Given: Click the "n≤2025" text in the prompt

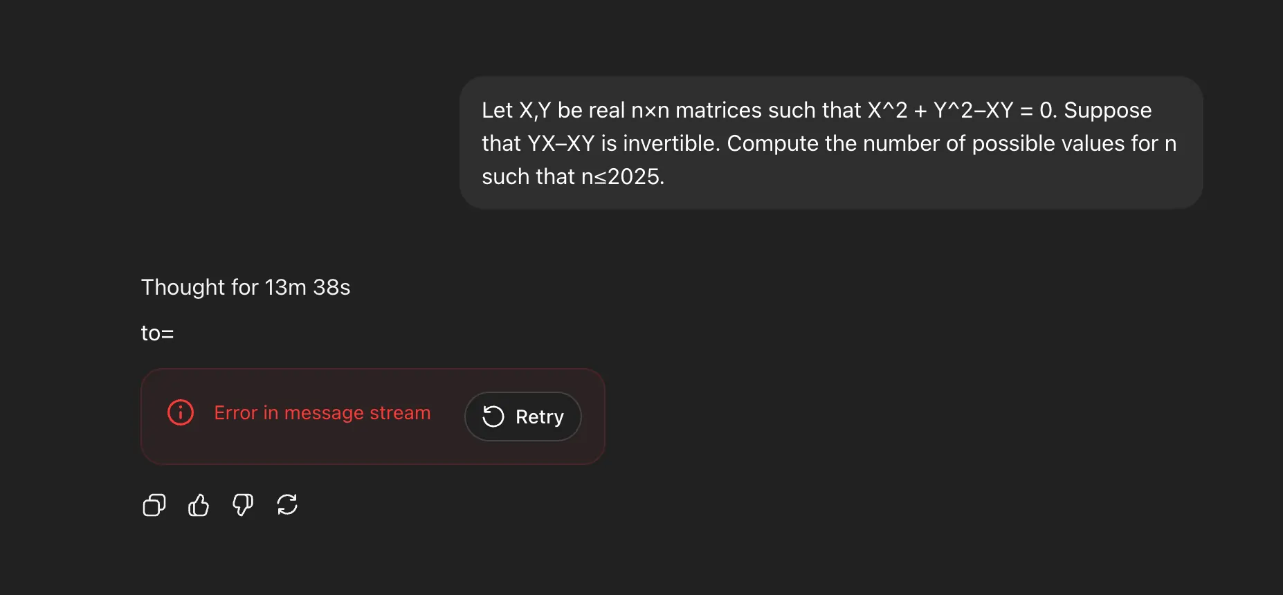Looking at the screenshot, I should [622, 177].
